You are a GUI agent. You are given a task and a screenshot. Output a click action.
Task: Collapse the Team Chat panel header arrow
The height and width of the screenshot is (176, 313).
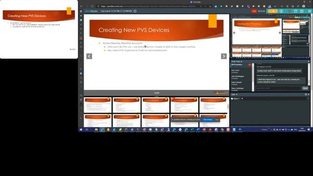(x=241, y=62)
